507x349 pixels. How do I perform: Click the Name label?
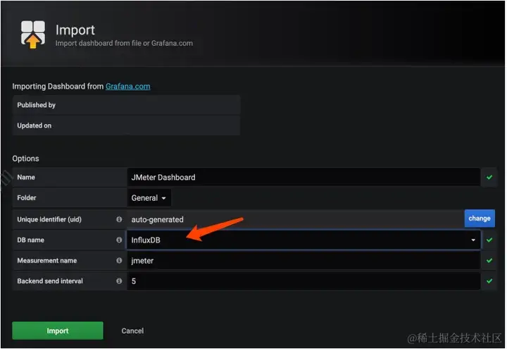click(26, 177)
